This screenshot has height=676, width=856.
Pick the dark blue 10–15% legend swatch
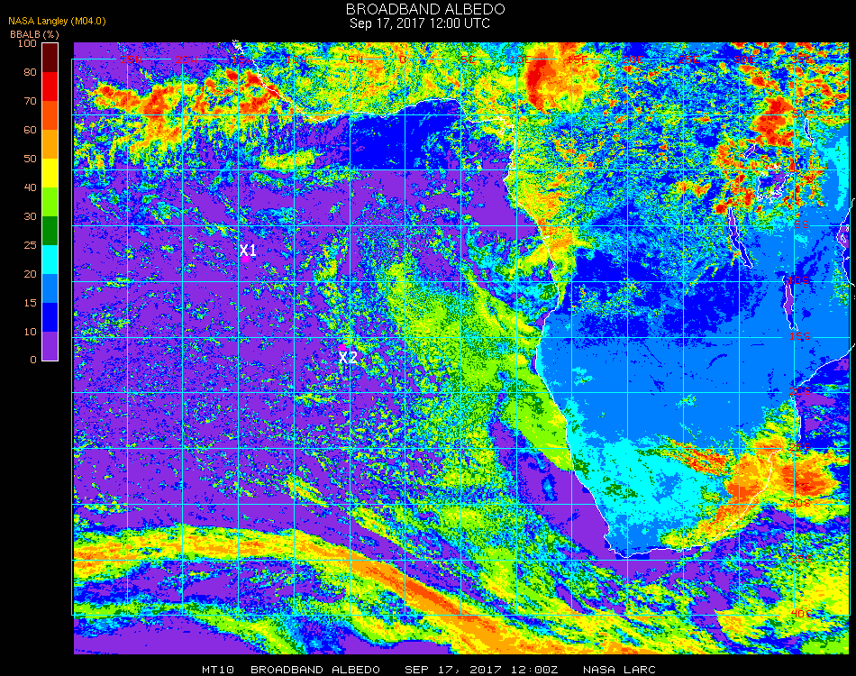tap(50, 317)
